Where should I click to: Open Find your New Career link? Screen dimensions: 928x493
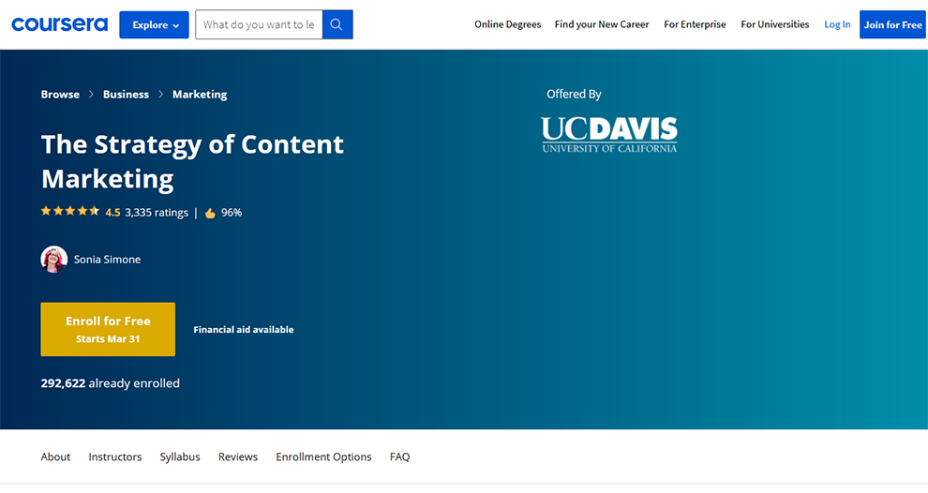click(602, 24)
